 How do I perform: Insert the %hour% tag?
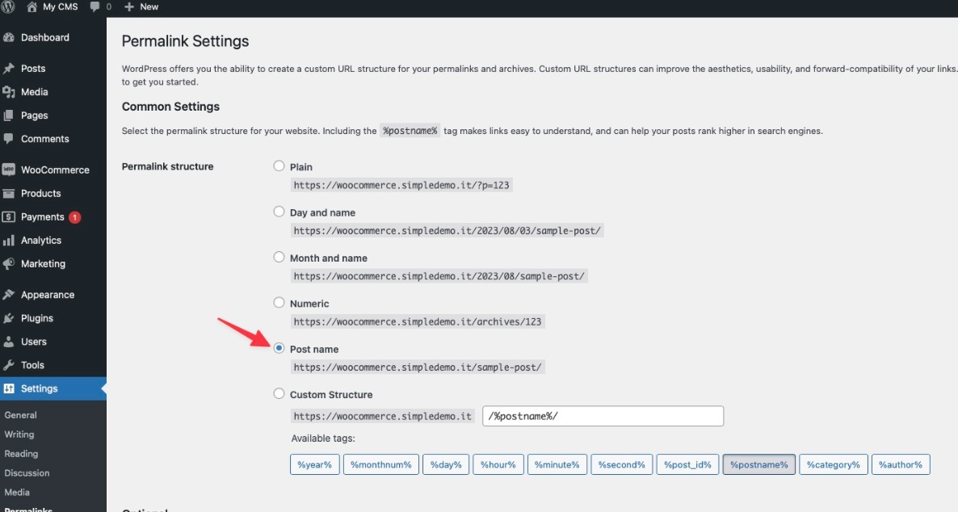(x=498, y=464)
